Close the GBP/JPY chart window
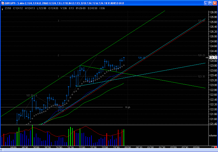 point(215,3)
